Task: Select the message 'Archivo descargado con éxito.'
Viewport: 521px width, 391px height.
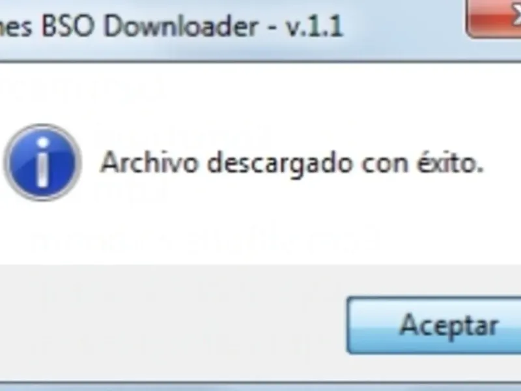Action: (x=292, y=162)
